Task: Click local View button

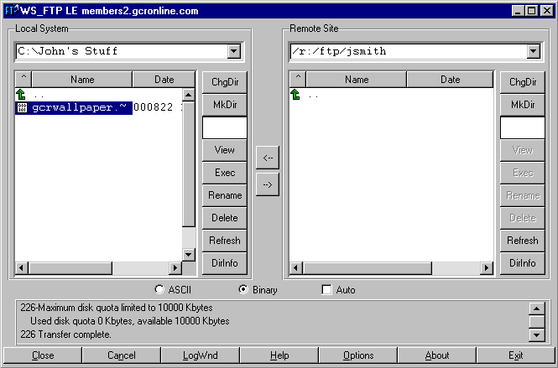Action: pos(225,150)
